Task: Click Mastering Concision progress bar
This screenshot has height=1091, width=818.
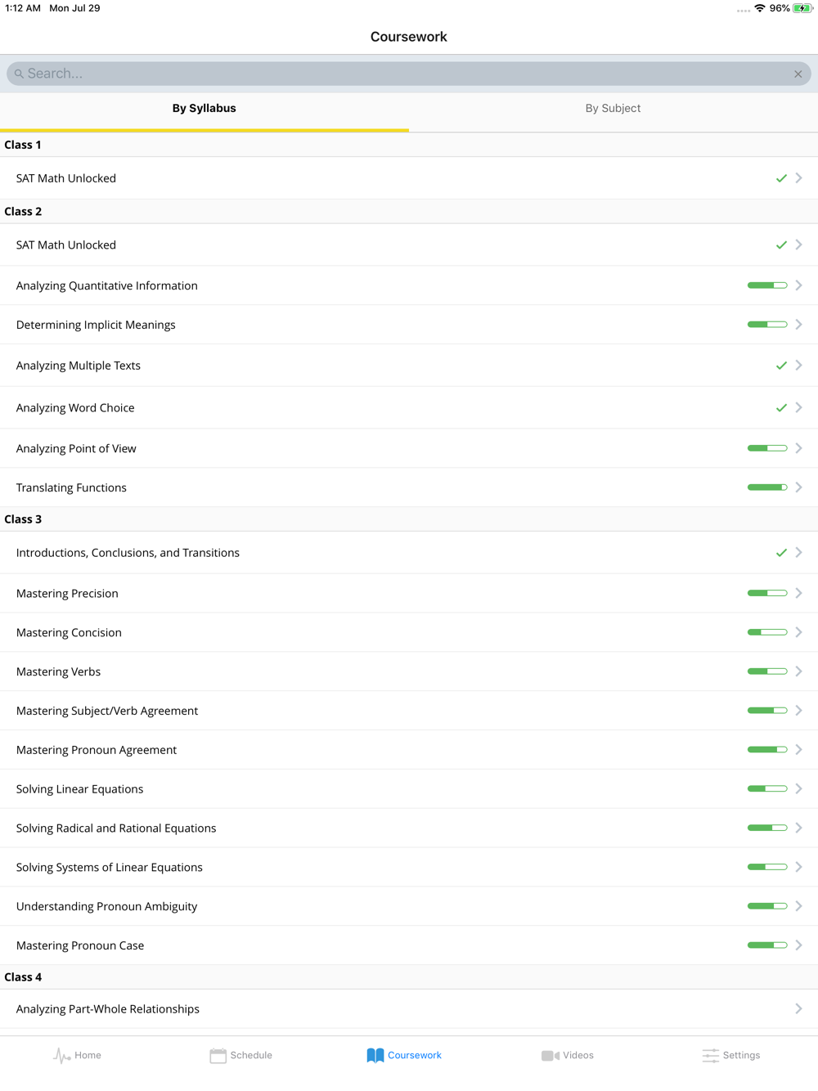Action: (767, 632)
